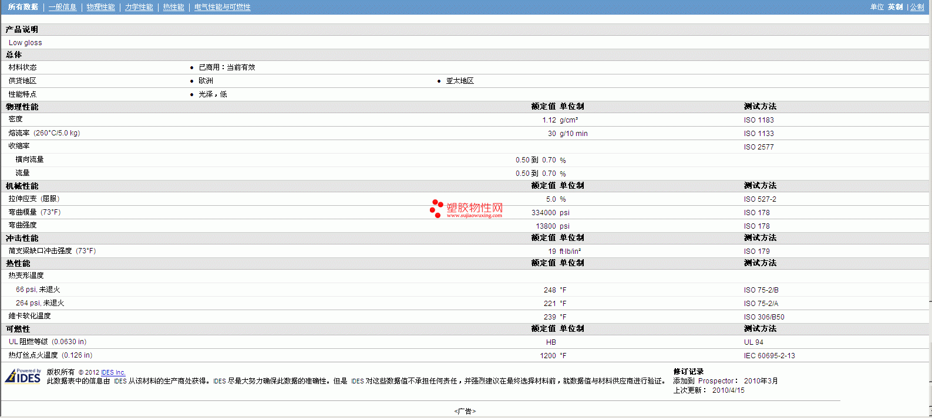This screenshot has width=932, height=418.
Task: Click UL 94 test method
Action: pos(754,342)
